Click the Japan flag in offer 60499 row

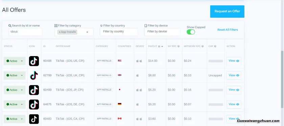[x=120, y=90]
